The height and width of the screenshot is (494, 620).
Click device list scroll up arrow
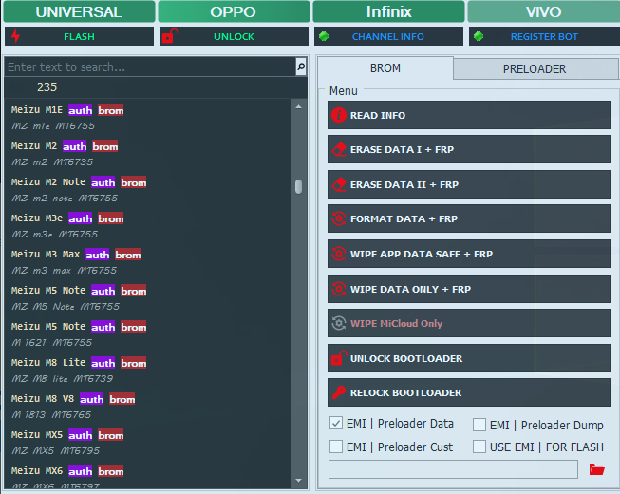pyautogui.click(x=298, y=106)
